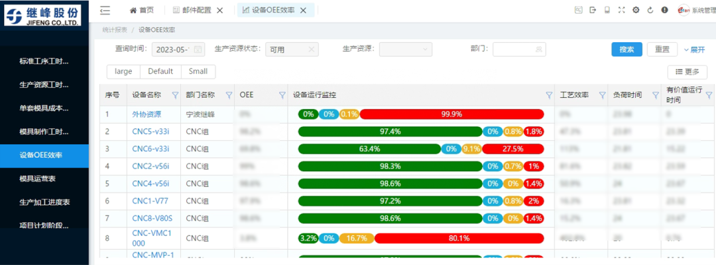Focus the 部门 input field
716x265 pixels.
click(x=519, y=49)
